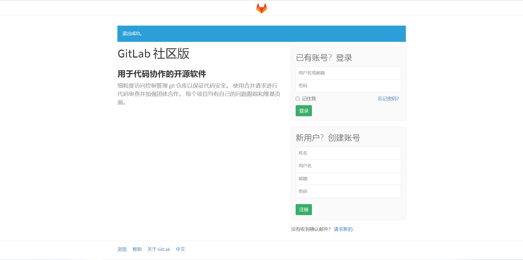Open the 帮助 footer link
523x260 pixels.
(137, 249)
